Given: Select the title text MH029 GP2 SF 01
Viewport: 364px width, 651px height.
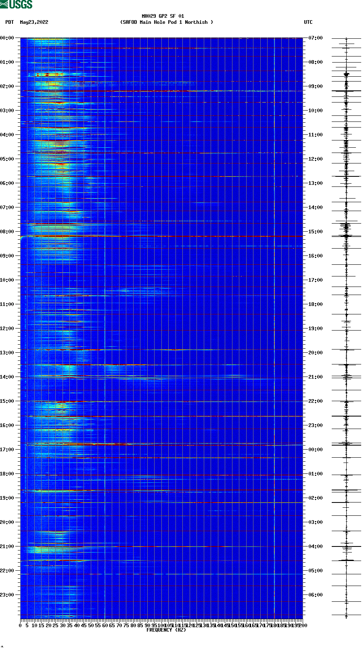Looking at the screenshot, I should point(163,16).
